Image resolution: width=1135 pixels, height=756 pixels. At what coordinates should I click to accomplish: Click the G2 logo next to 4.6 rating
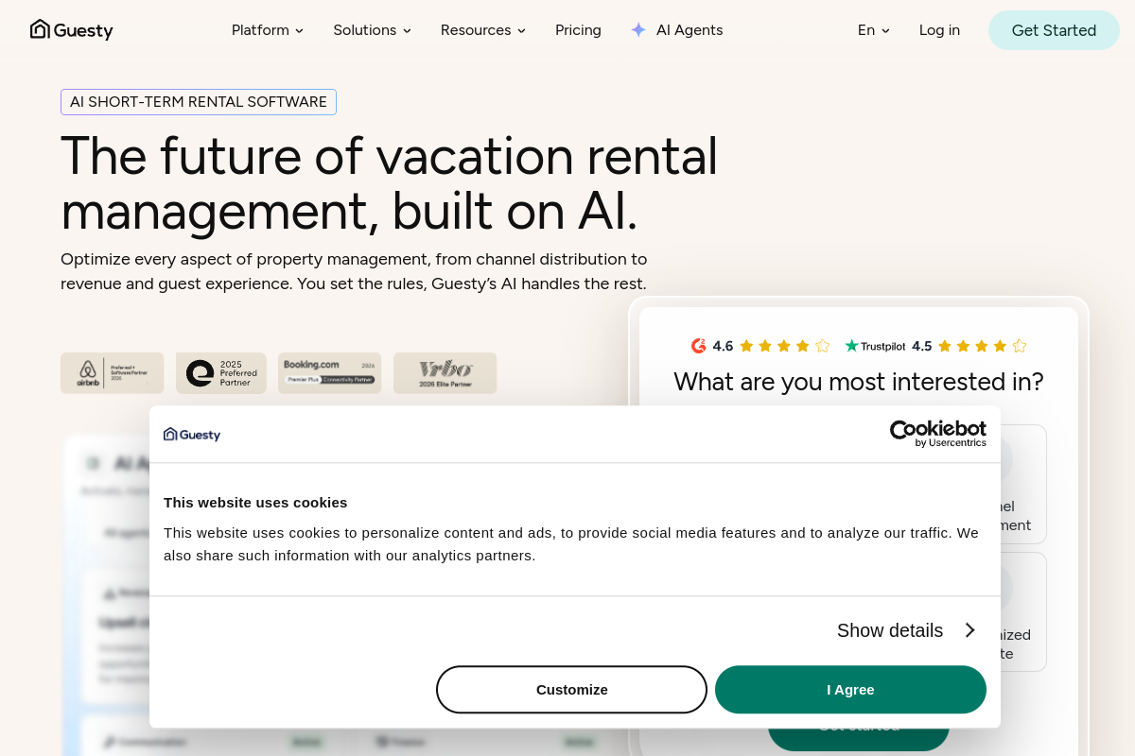(x=699, y=346)
